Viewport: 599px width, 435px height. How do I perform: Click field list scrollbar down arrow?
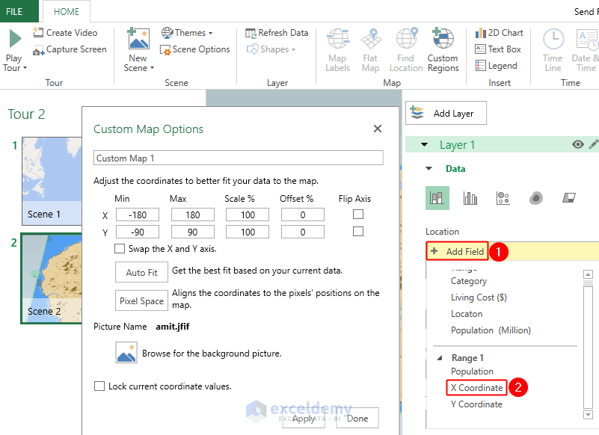click(x=588, y=414)
